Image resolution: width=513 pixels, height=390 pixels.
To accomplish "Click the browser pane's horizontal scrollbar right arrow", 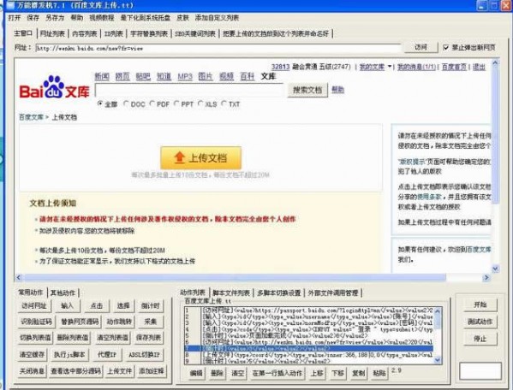I will pyautogui.click(x=486, y=277).
